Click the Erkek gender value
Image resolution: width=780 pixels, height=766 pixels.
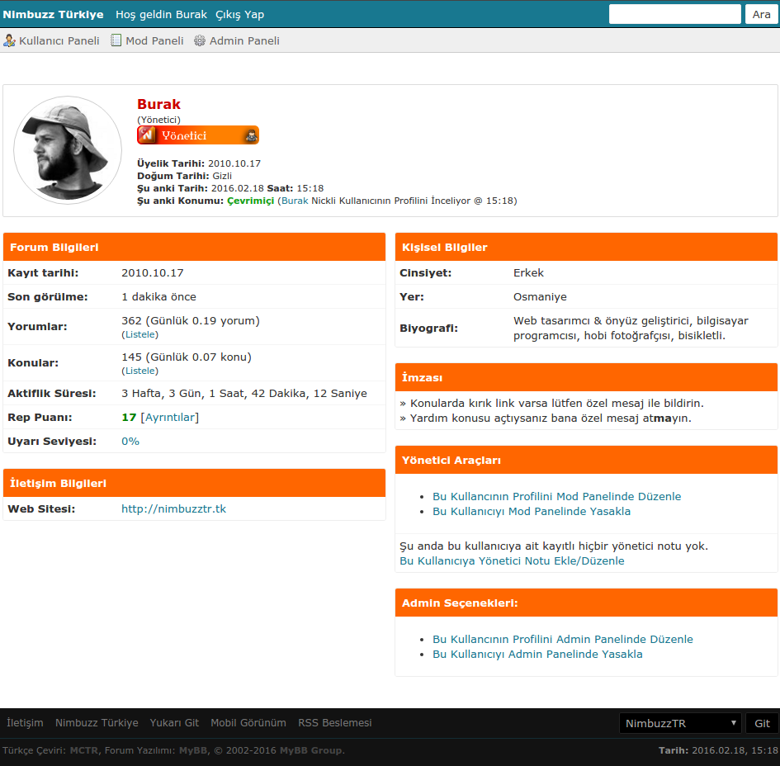pos(528,273)
